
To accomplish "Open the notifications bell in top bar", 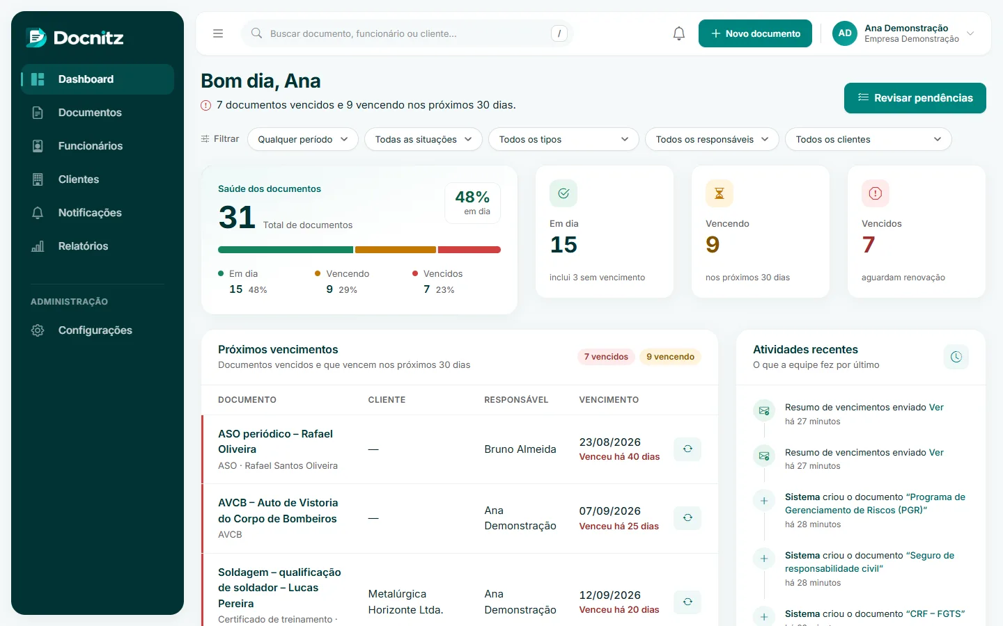I will click(679, 33).
